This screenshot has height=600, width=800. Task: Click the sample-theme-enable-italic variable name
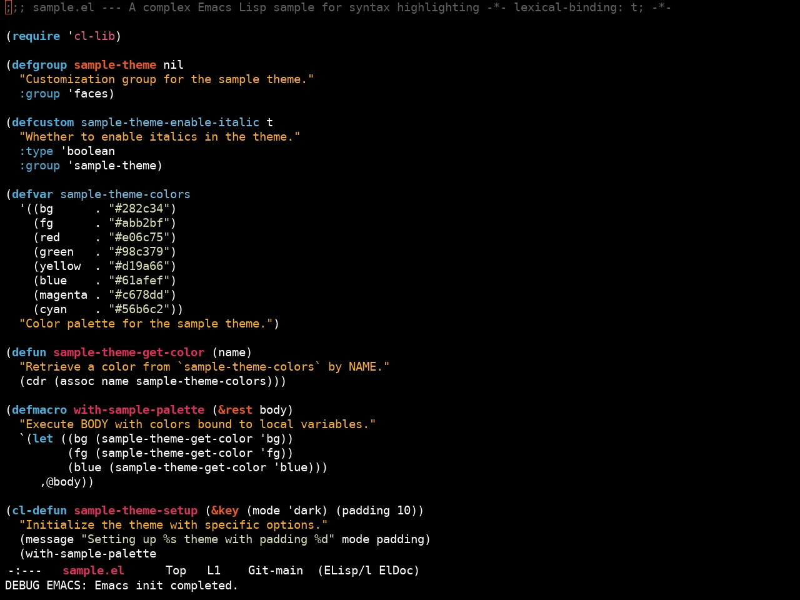click(170, 122)
